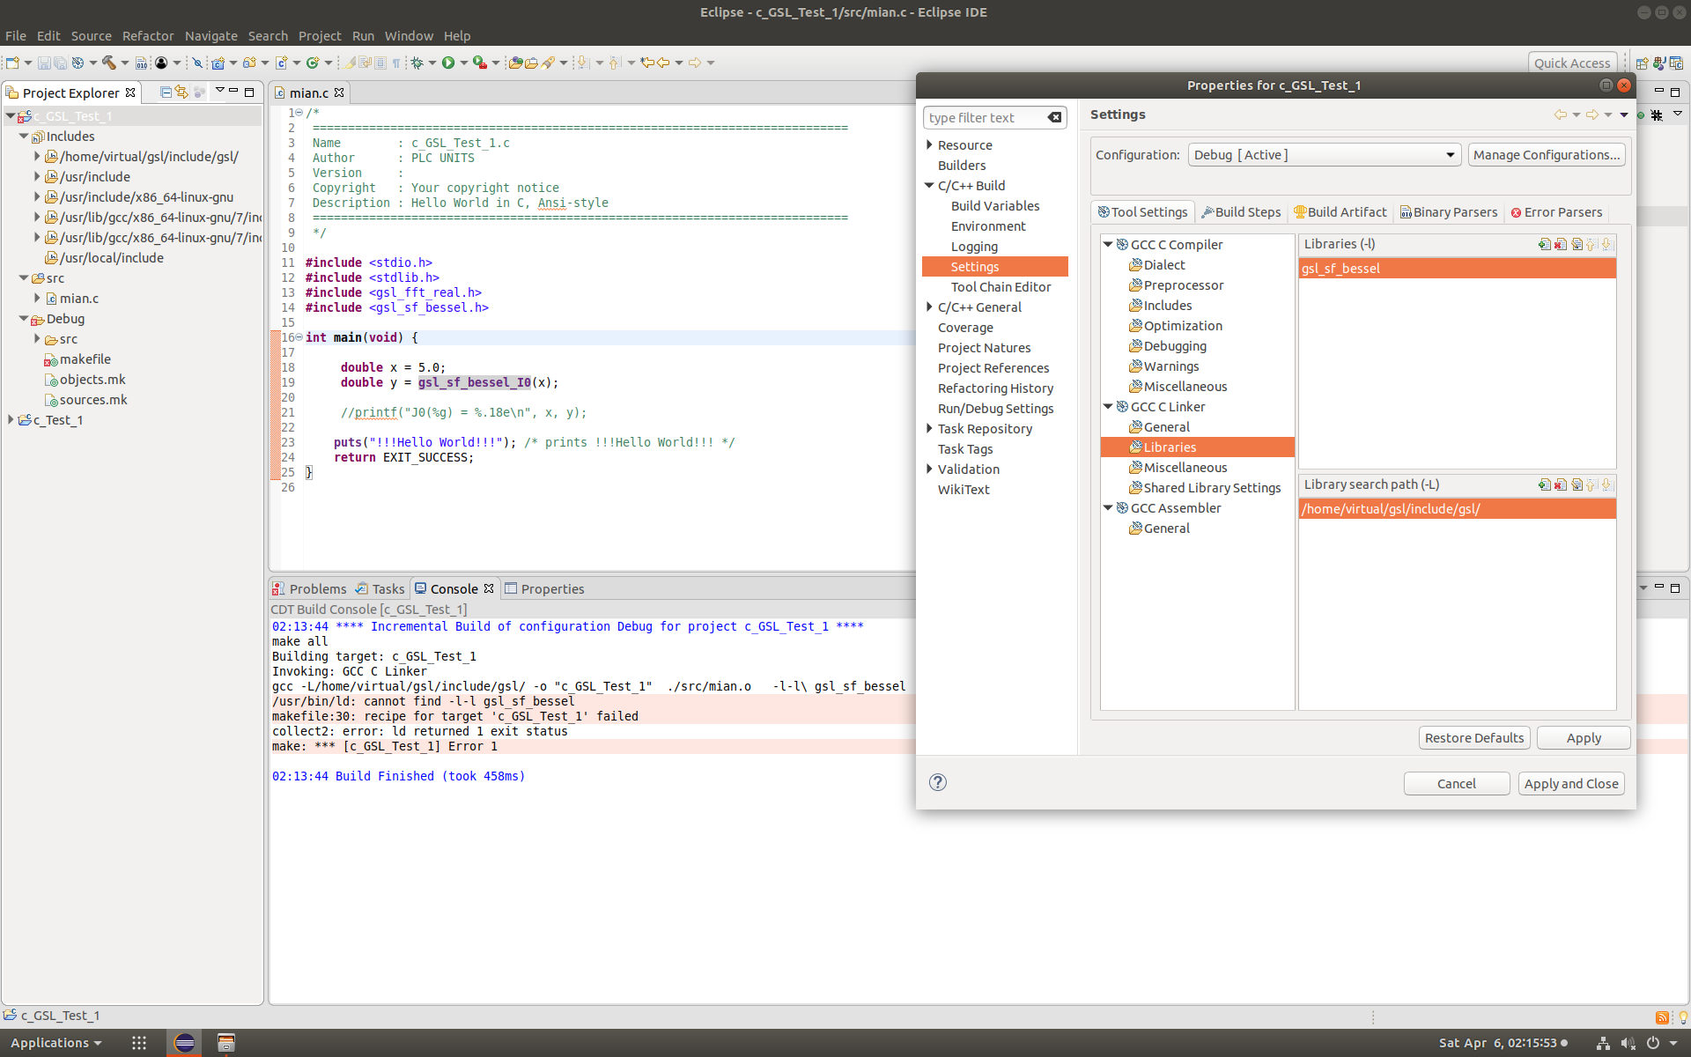Click the Apply and Close button
The width and height of the screenshot is (1691, 1057).
tap(1571, 784)
